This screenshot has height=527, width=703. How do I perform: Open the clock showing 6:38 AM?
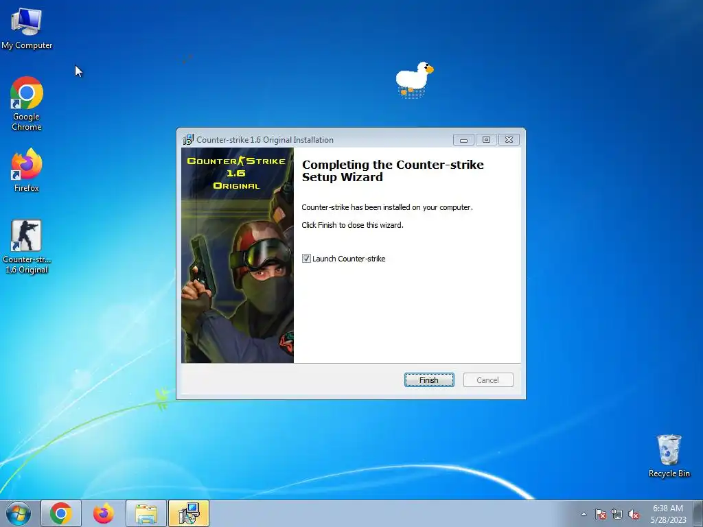point(668,513)
